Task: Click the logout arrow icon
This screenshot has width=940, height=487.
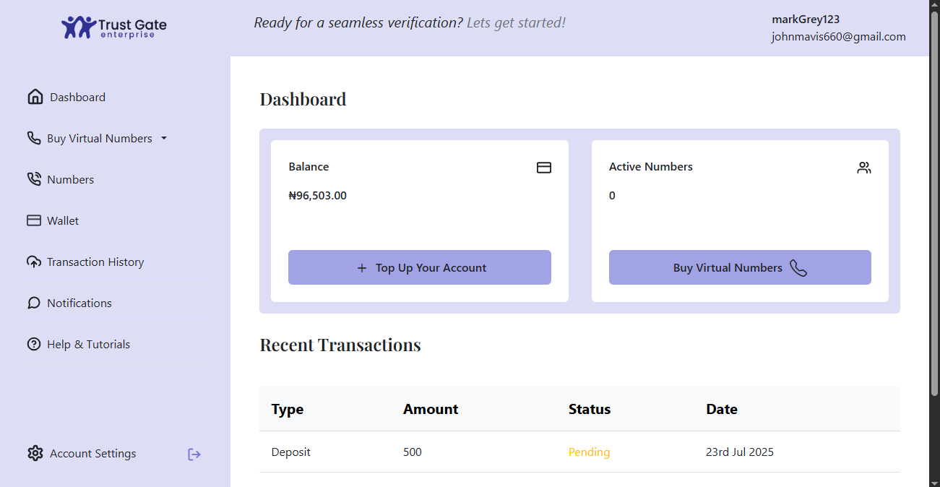Action: coord(194,454)
